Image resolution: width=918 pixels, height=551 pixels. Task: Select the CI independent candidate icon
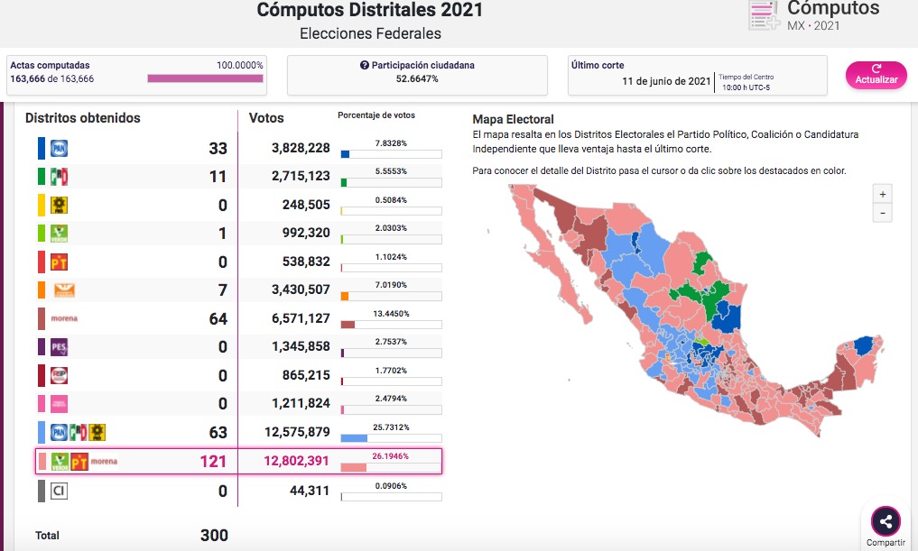(x=59, y=491)
